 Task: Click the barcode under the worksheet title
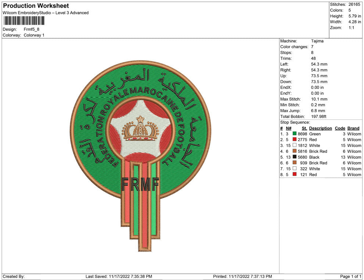[24, 21]
